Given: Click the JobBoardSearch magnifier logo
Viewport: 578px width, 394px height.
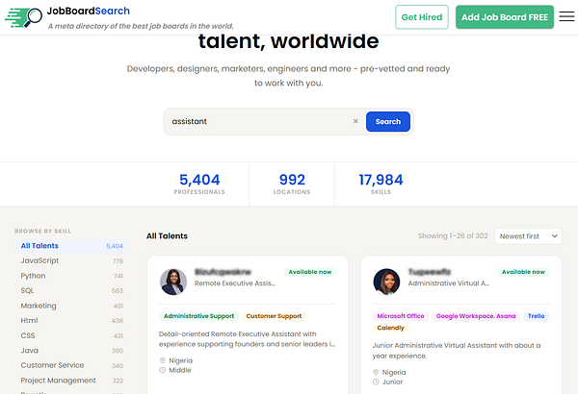Looking at the screenshot, I should [23, 17].
